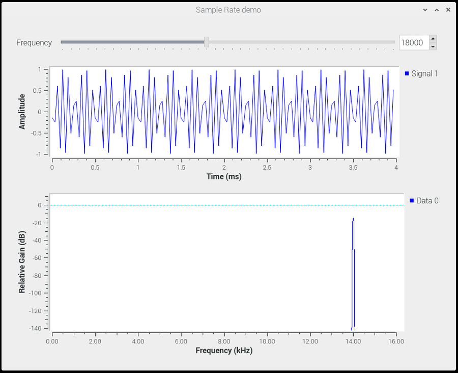Click the time-domain waveform plot area
This screenshot has height=373, width=458.
[224, 111]
